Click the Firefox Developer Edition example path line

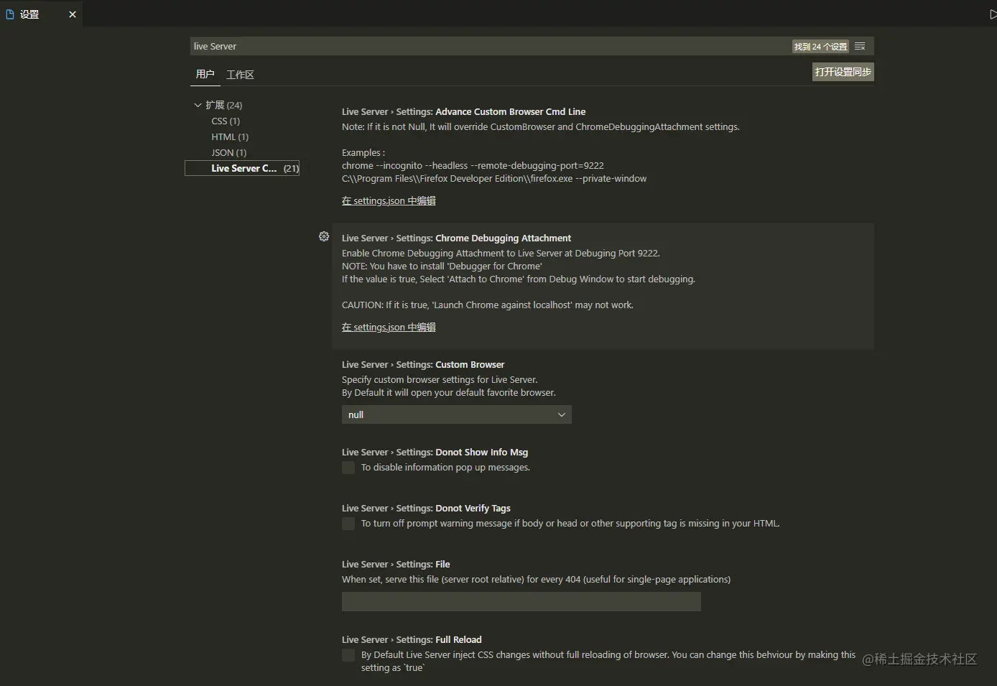(x=494, y=178)
